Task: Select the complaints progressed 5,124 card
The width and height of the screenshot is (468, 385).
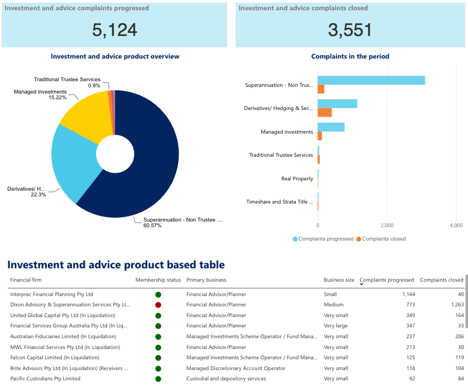Action: [x=114, y=25]
